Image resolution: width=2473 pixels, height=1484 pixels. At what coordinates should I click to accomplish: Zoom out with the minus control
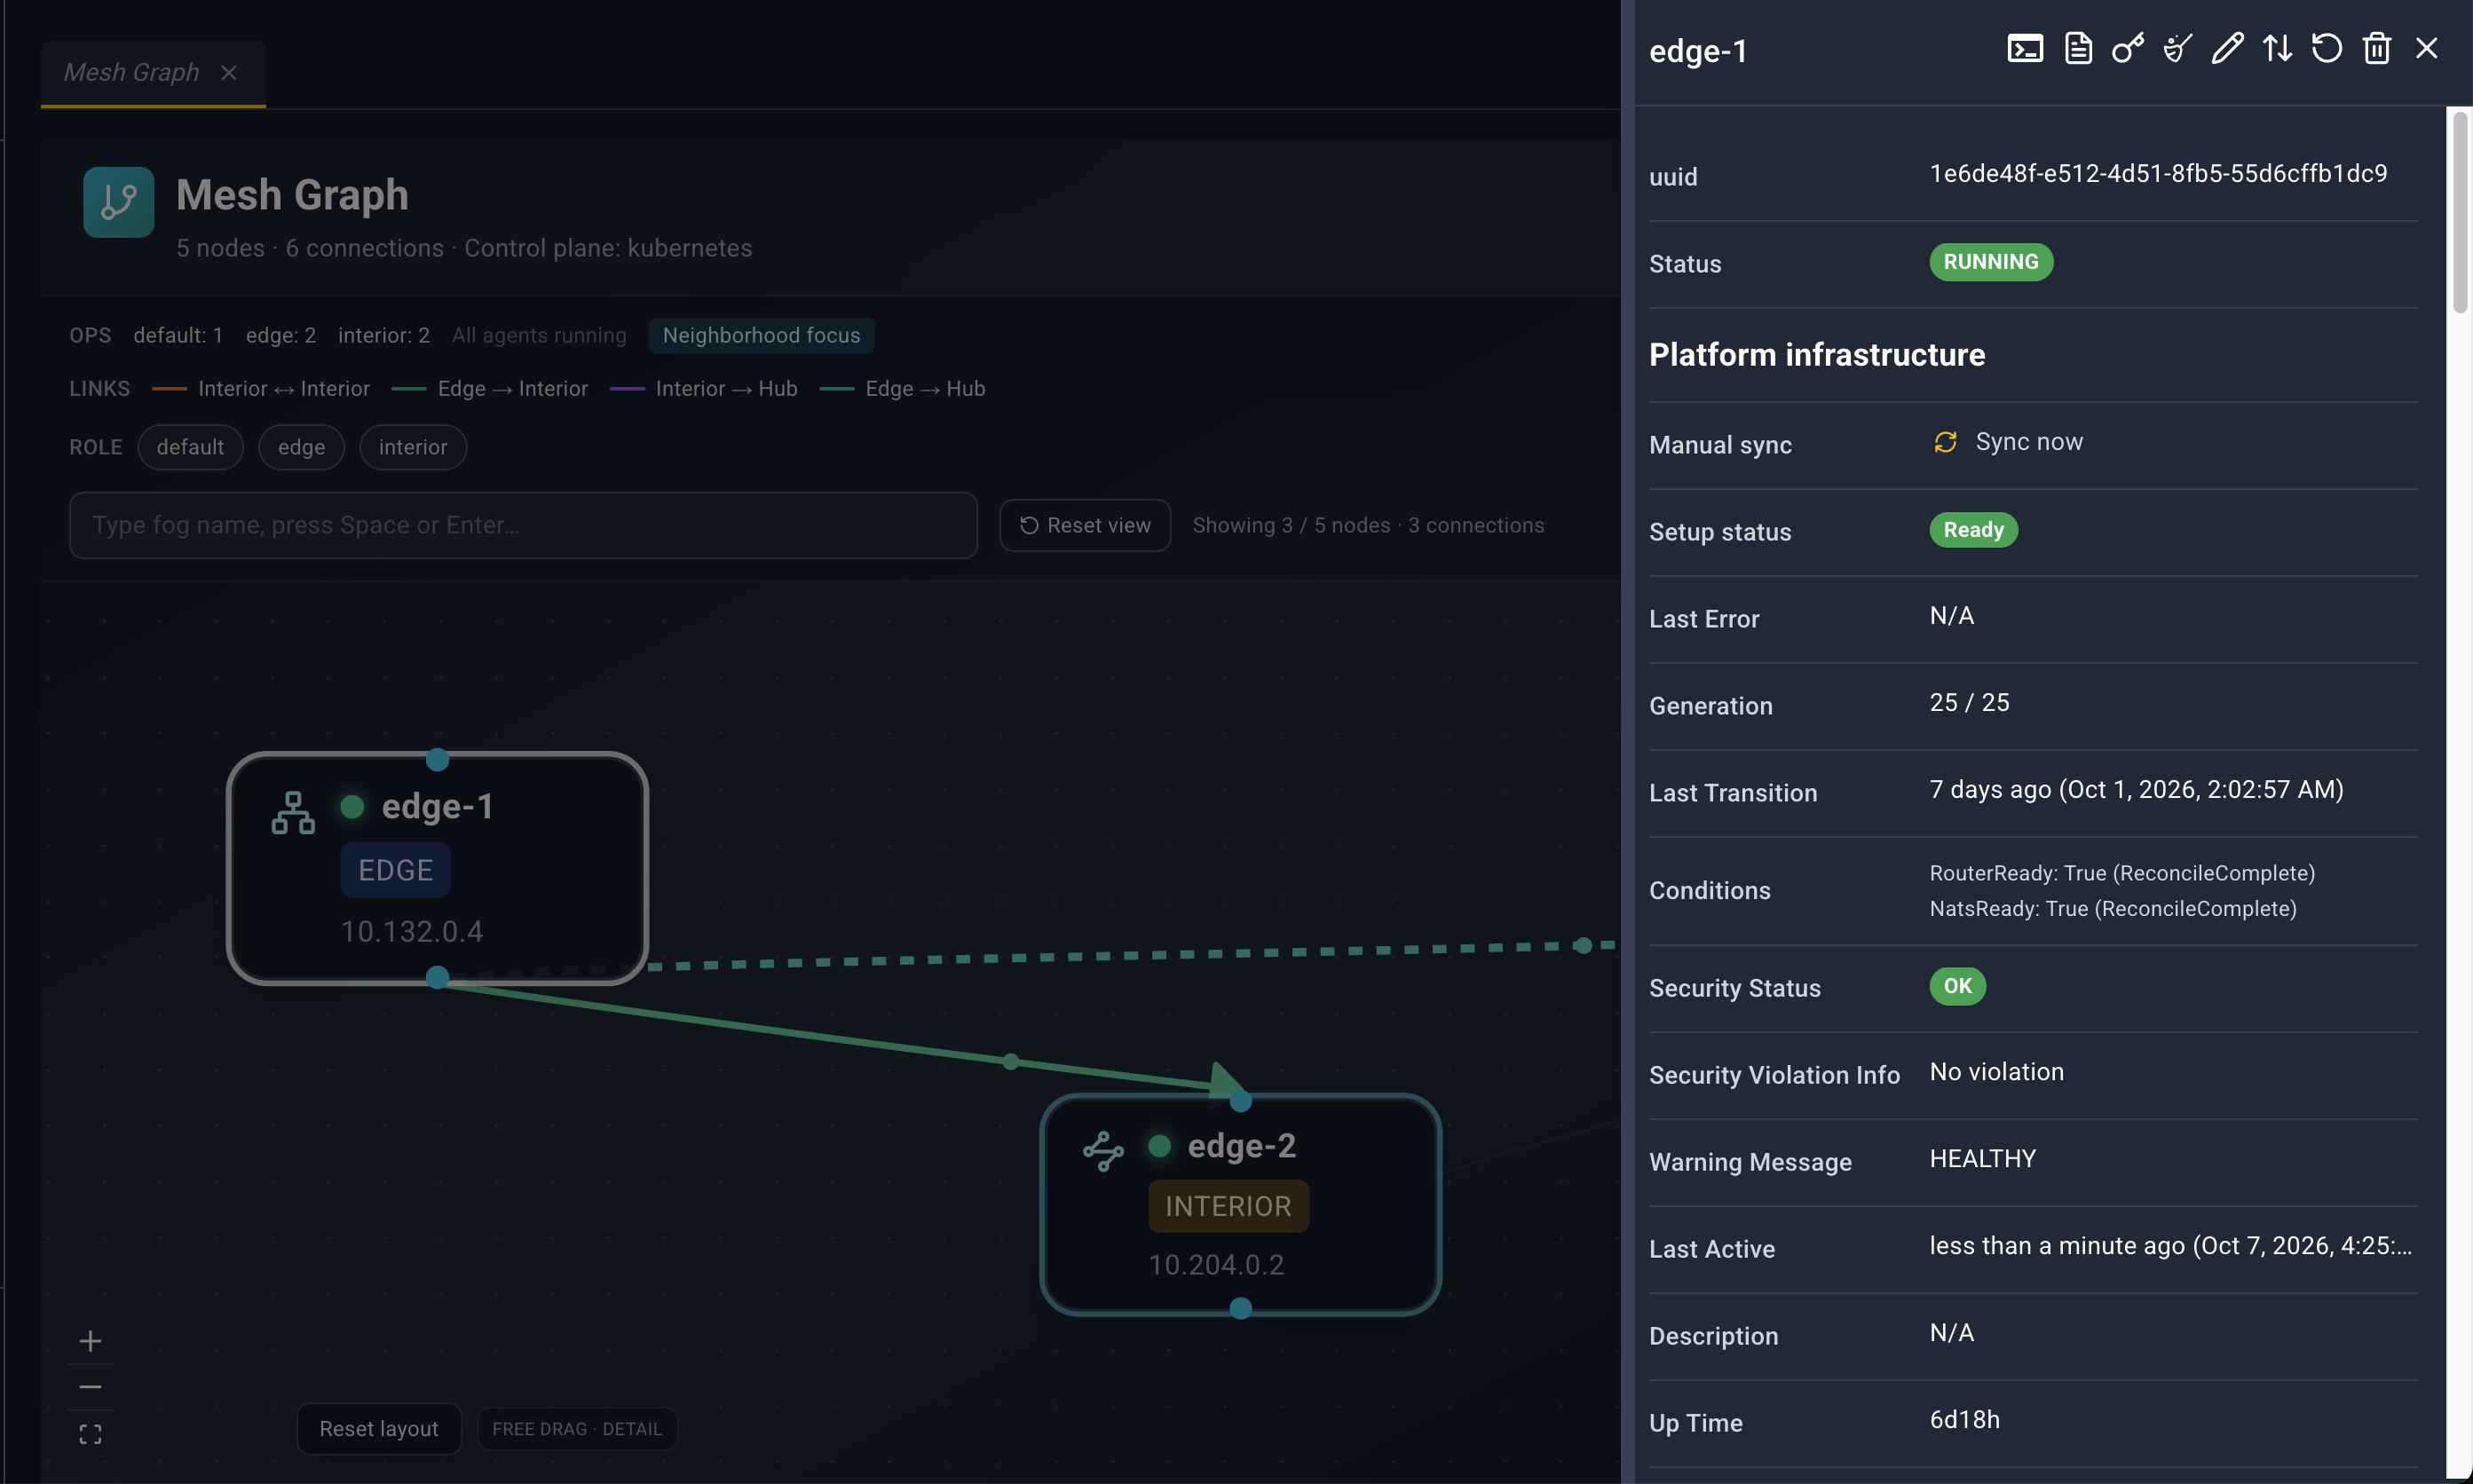(x=90, y=1387)
